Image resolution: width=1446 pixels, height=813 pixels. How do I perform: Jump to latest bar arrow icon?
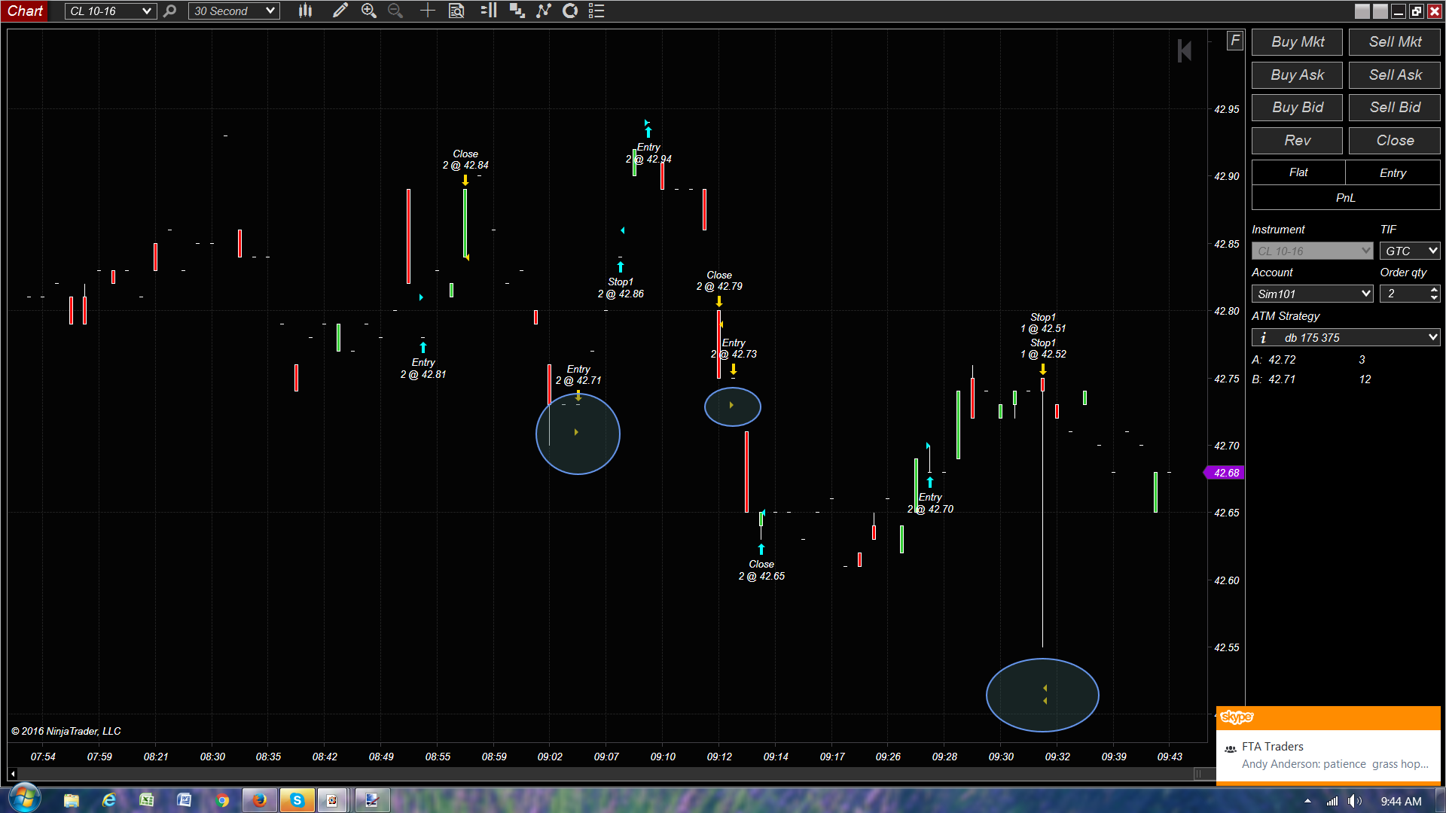tap(1184, 51)
